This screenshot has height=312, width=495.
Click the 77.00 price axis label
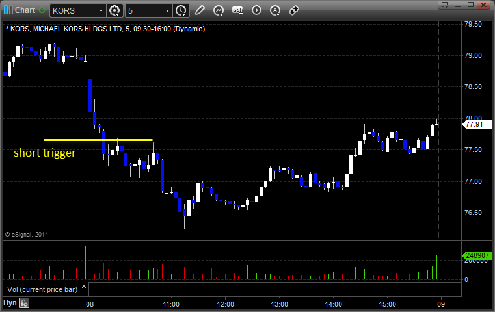pyautogui.click(x=474, y=181)
